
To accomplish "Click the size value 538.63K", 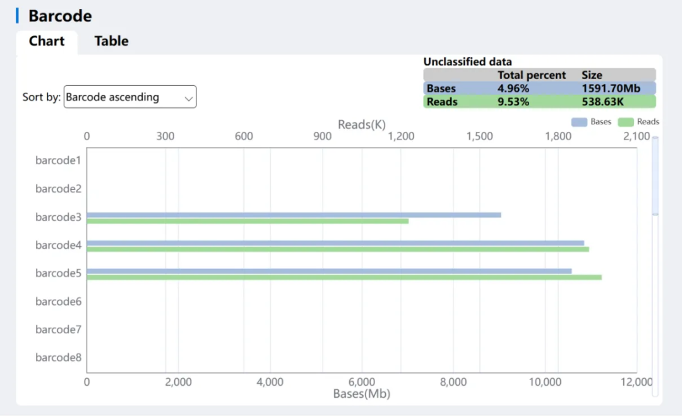I will pyautogui.click(x=603, y=102).
